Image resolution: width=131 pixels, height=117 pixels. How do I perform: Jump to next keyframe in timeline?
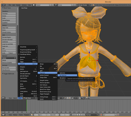coord(82,115)
